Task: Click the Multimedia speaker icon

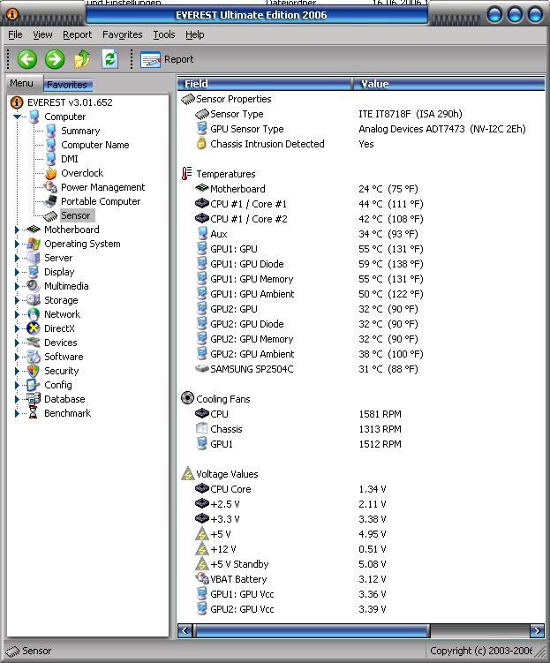Action: [x=34, y=286]
